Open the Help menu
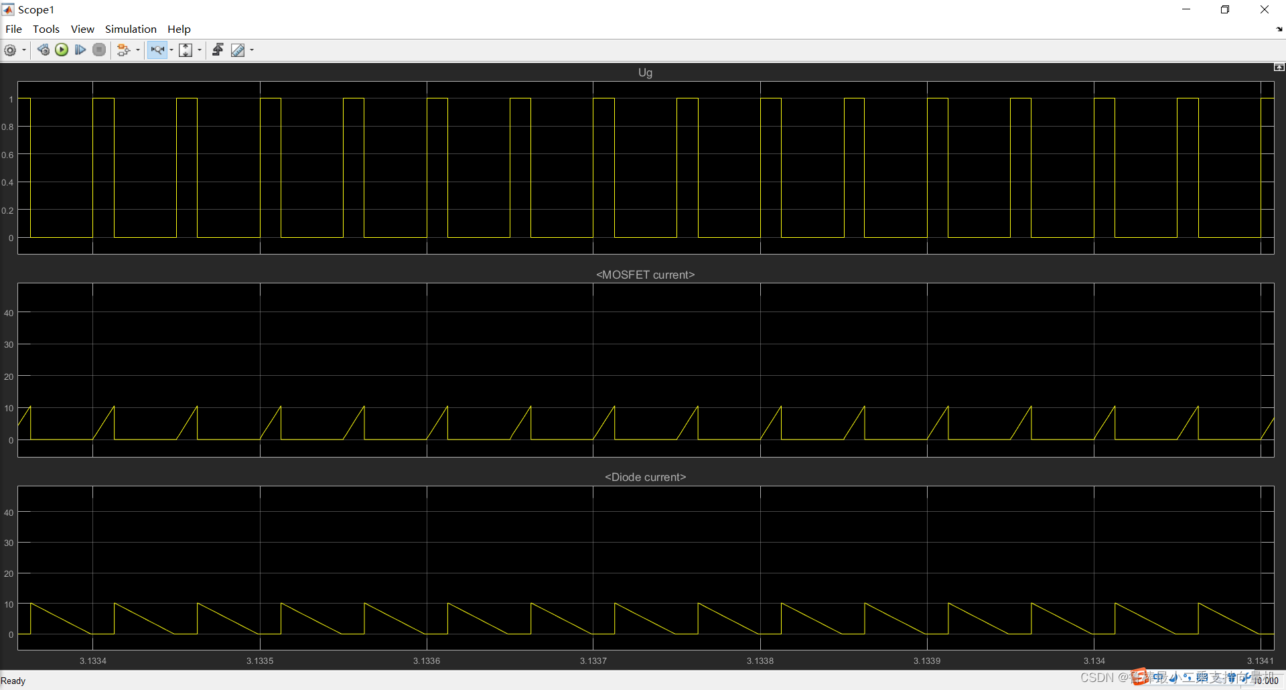Screen dimensions: 1286x690 (179, 29)
